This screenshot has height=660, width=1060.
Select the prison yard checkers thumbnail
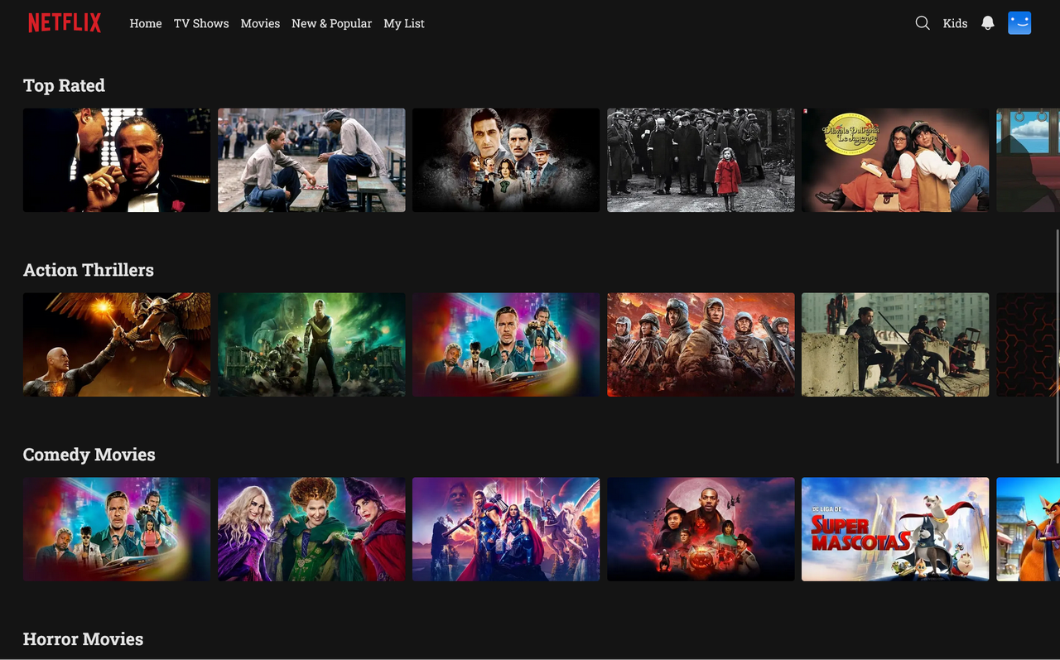pos(311,160)
